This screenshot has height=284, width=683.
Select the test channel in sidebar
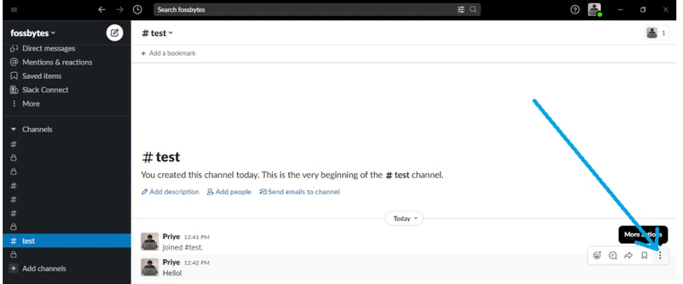(67, 241)
